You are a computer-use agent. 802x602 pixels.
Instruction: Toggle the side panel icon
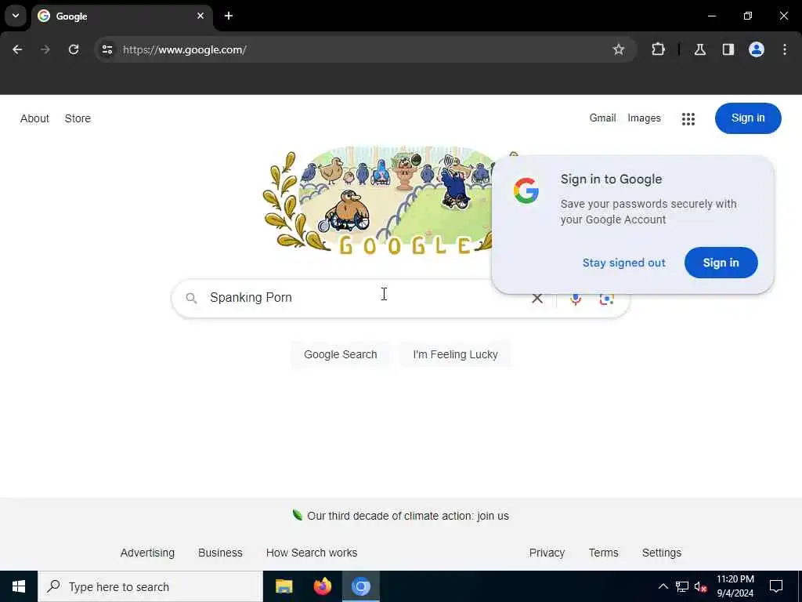click(x=728, y=49)
